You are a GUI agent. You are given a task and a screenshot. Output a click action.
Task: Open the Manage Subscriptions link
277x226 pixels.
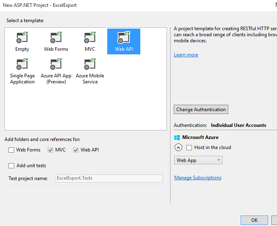point(198,178)
